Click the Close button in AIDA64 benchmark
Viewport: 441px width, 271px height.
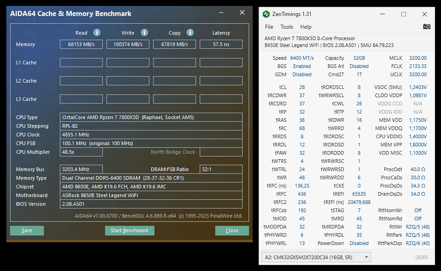(232, 230)
